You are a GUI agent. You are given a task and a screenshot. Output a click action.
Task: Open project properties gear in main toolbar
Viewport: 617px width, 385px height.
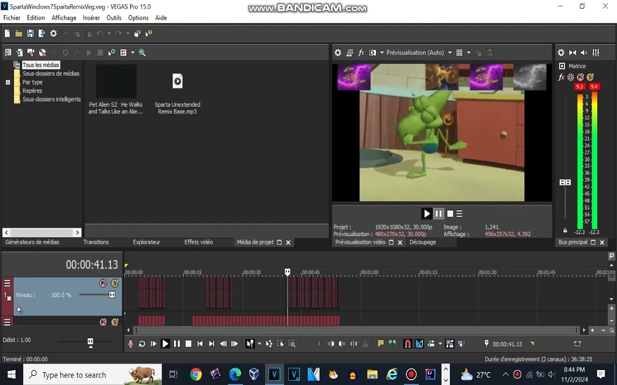click(x=54, y=33)
